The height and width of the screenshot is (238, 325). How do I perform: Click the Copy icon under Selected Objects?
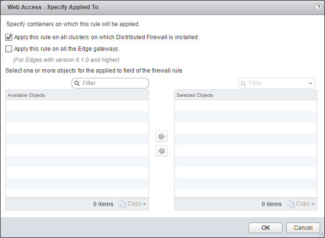[x=291, y=204]
